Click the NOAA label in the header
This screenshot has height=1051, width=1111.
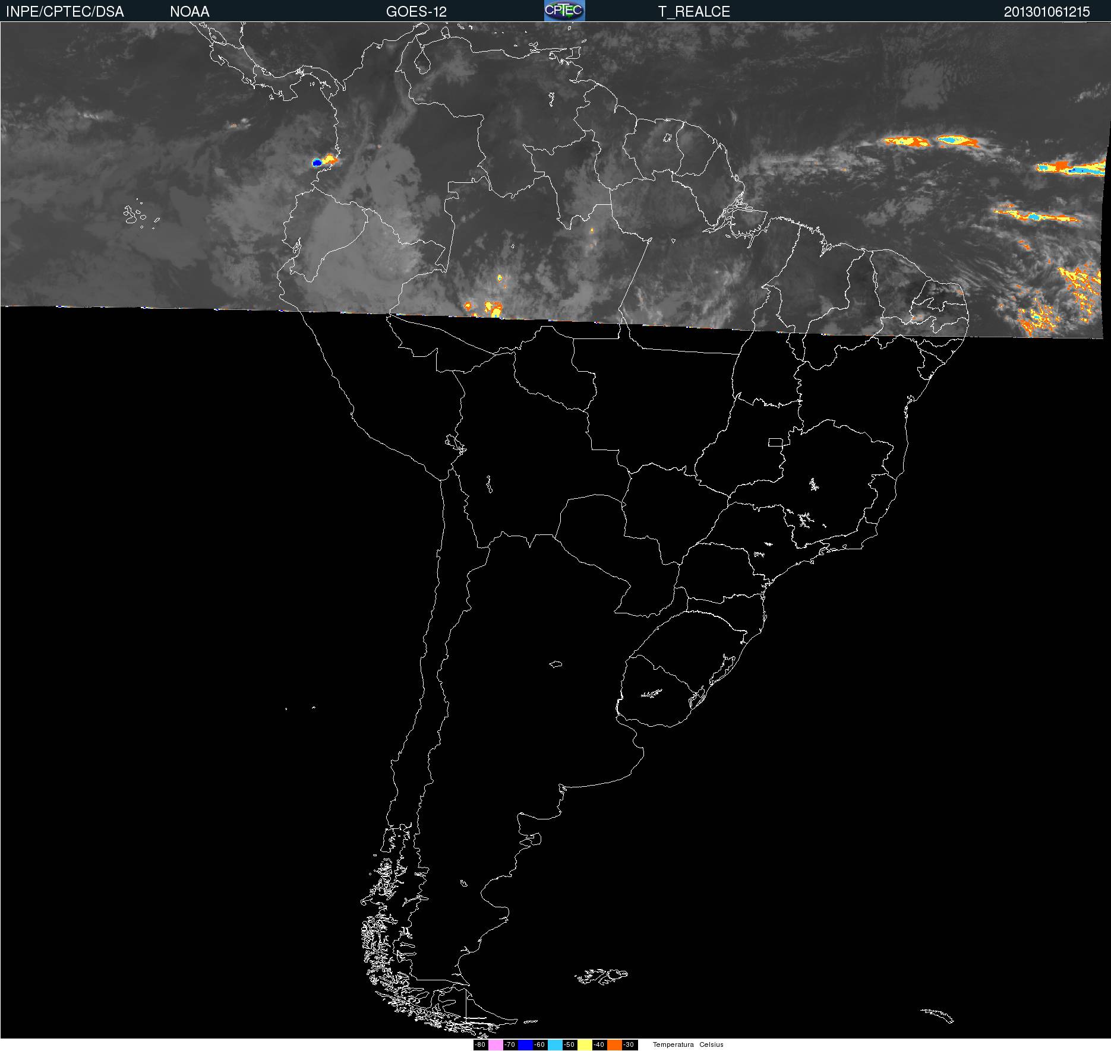pyautogui.click(x=190, y=11)
